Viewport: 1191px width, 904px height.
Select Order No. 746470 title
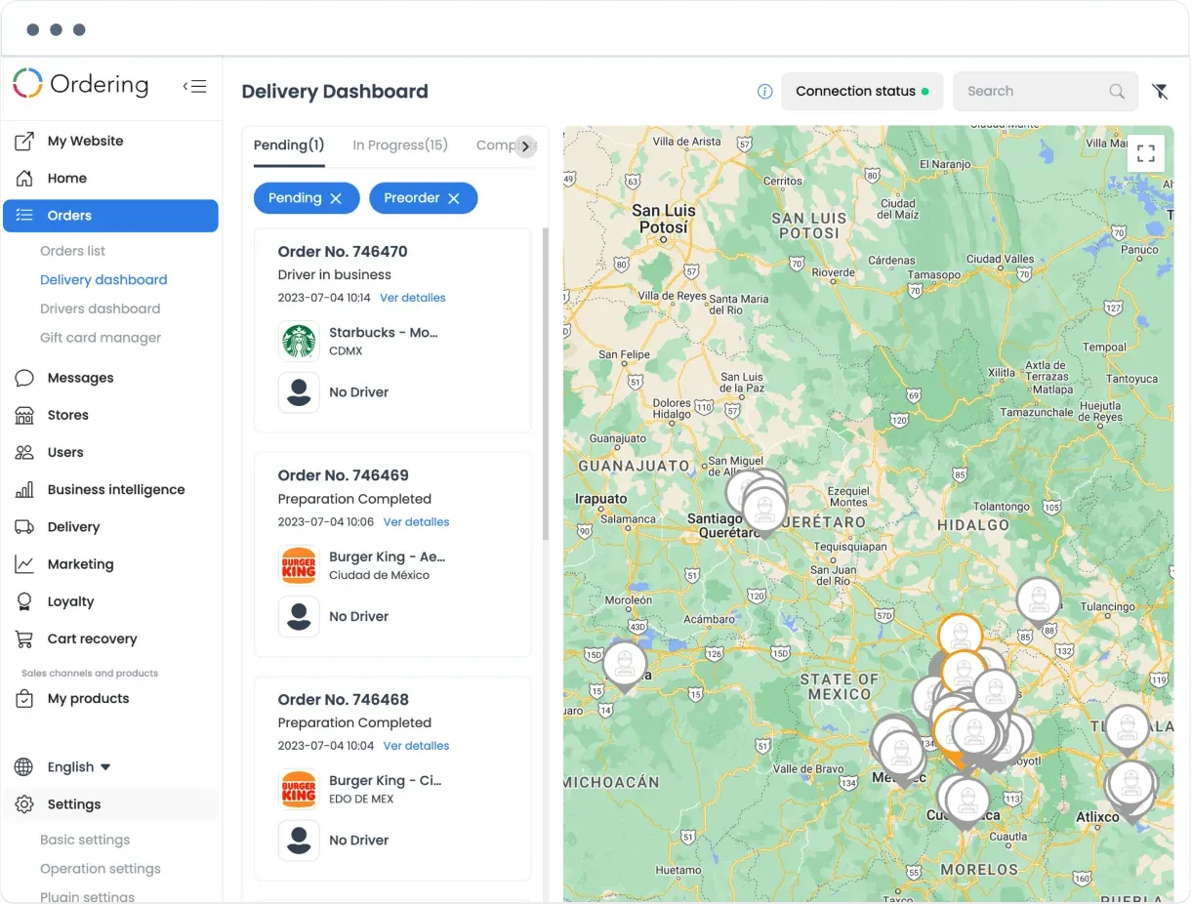coord(343,252)
